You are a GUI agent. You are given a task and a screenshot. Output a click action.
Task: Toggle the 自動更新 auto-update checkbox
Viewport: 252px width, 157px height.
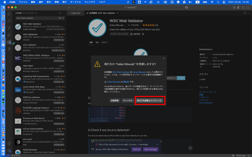[x=132, y=34]
